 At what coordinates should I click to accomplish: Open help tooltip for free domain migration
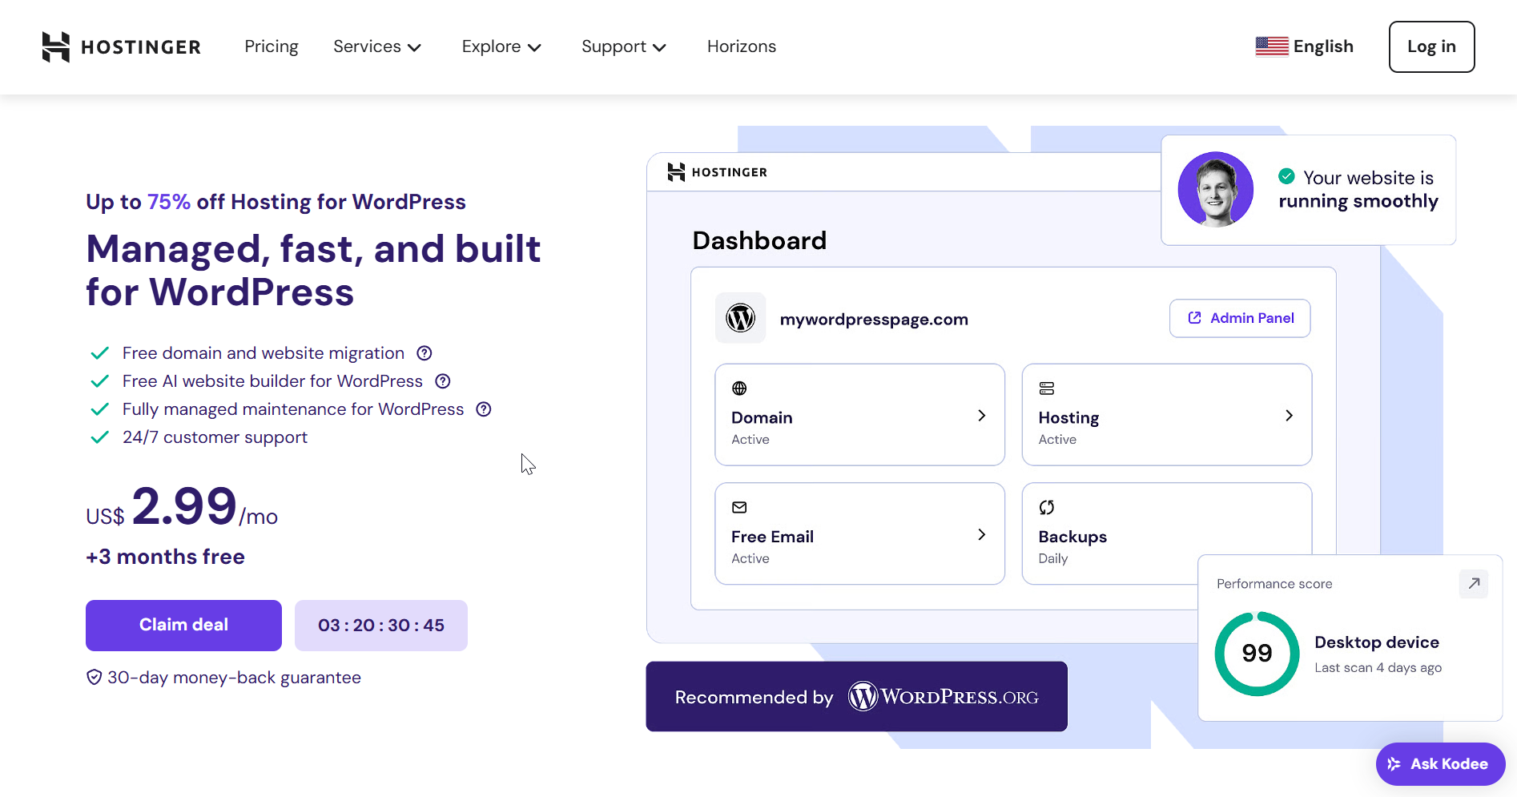[425, 353]
